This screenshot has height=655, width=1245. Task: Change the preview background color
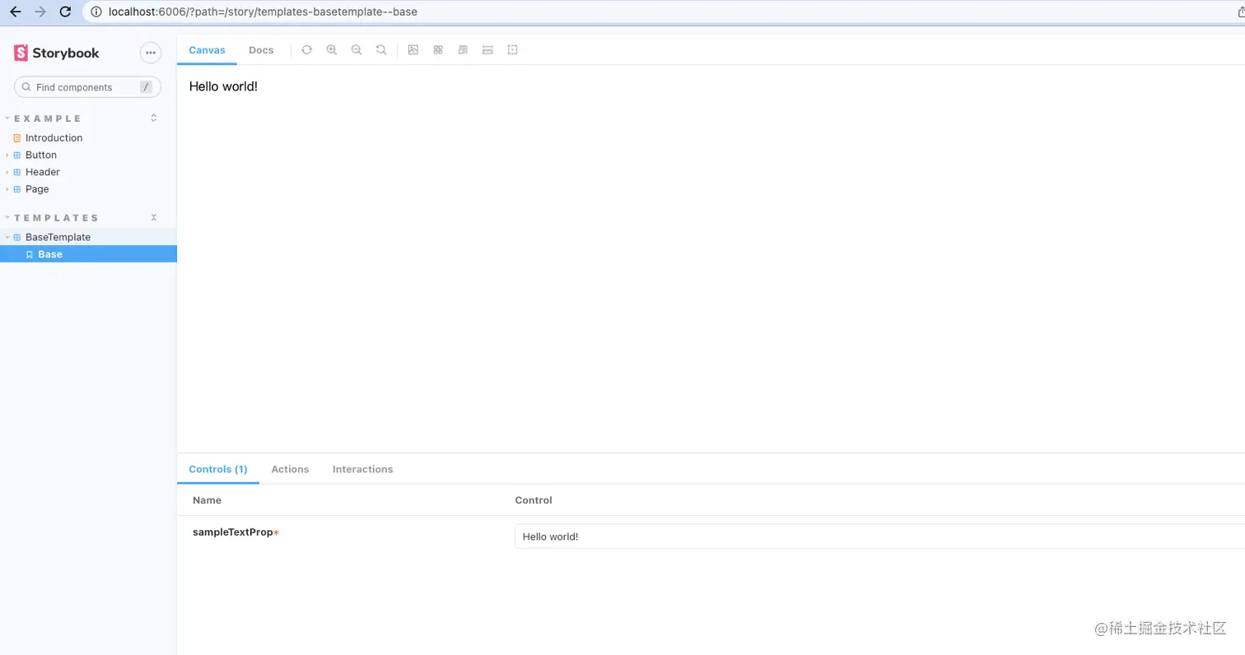pyautogui.click(x=413, y=49)
